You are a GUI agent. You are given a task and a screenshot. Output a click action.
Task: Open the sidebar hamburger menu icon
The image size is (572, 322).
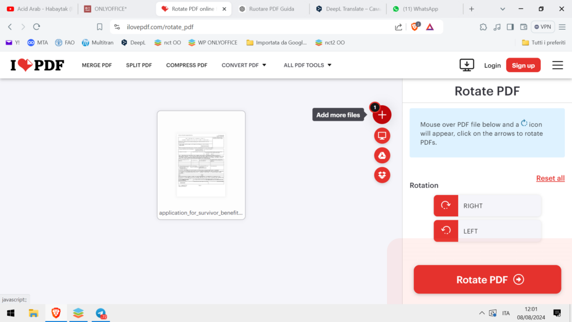(x=557, y=65)
